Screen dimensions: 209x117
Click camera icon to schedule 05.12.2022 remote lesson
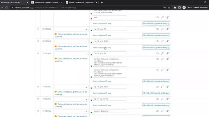pos(56,34)
